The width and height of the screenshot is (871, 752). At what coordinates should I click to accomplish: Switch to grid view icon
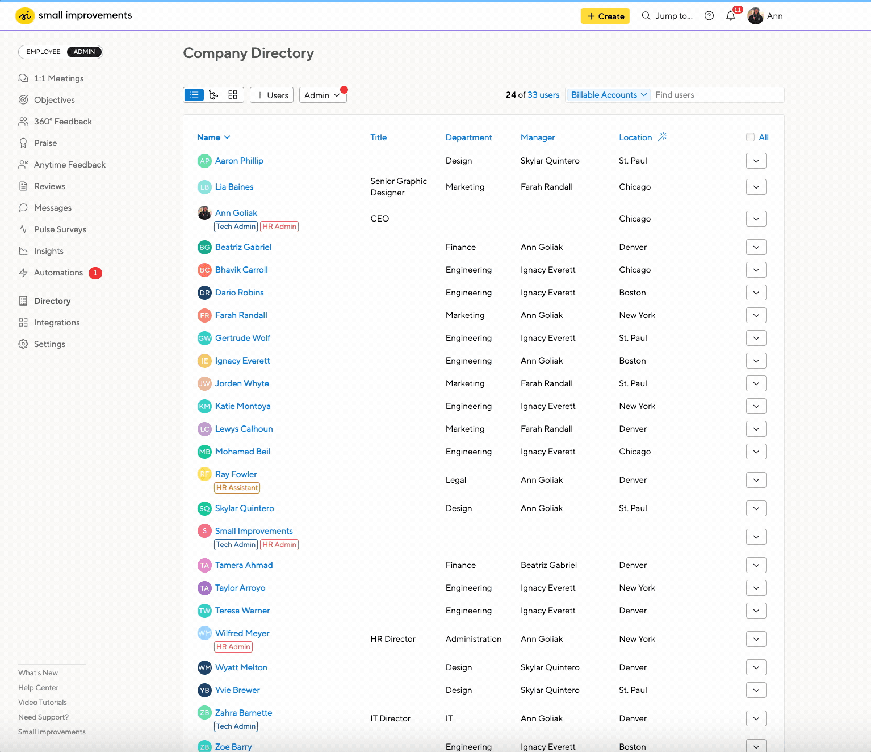233,95
